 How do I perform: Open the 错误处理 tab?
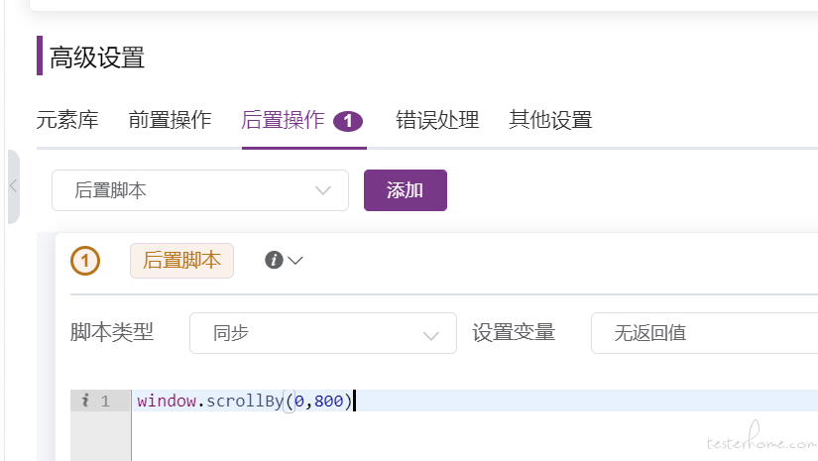(437, 120)
